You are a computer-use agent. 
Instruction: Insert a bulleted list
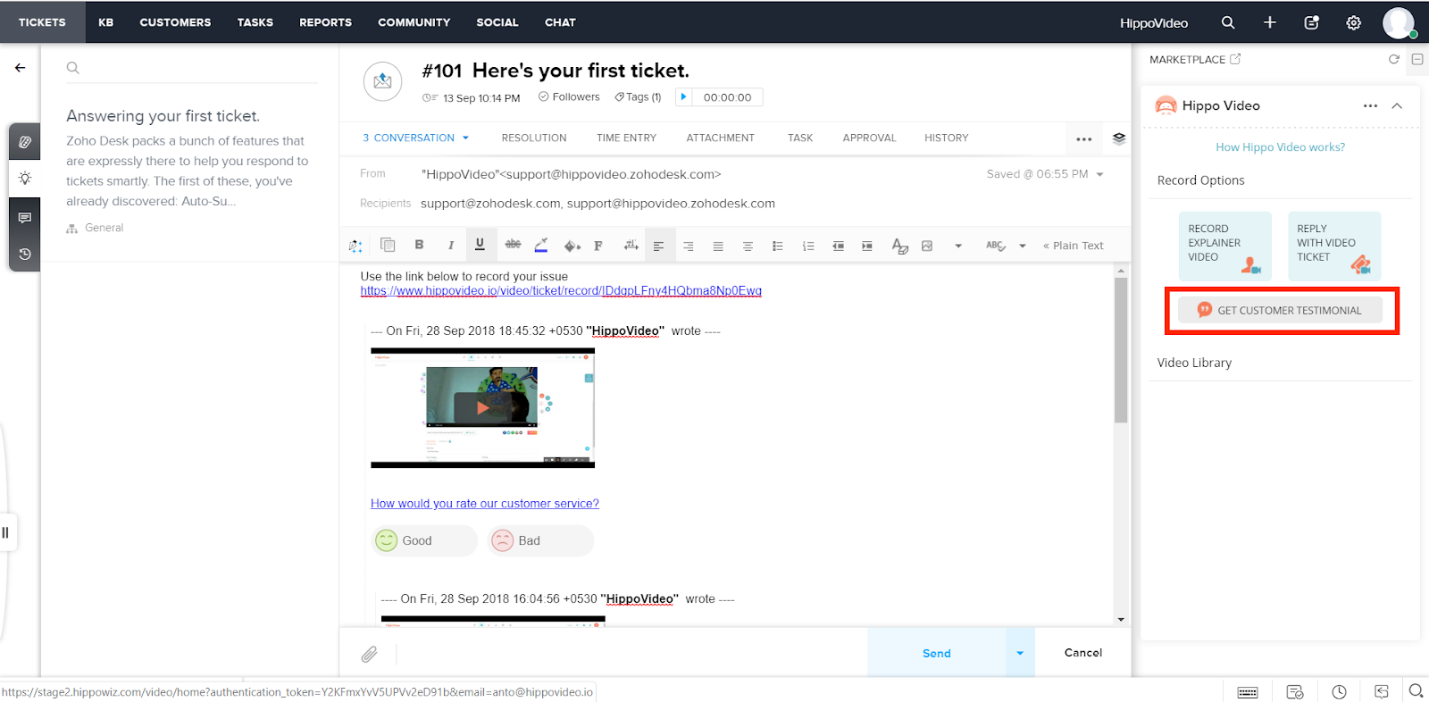coord(778,246)
